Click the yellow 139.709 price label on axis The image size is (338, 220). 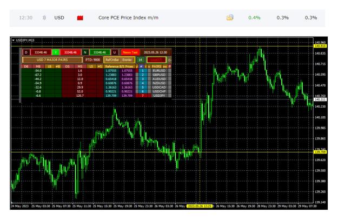pyautogui.click(x=320, y=152)
